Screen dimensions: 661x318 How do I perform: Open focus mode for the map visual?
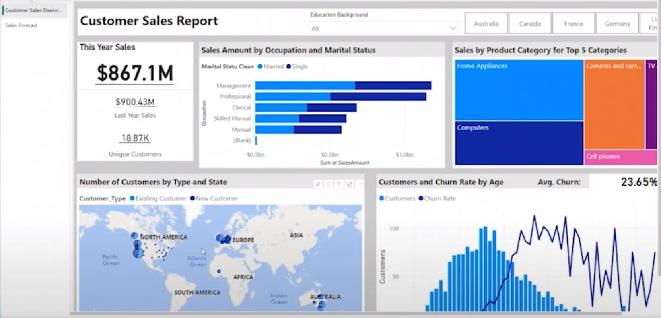click(349, 184)
